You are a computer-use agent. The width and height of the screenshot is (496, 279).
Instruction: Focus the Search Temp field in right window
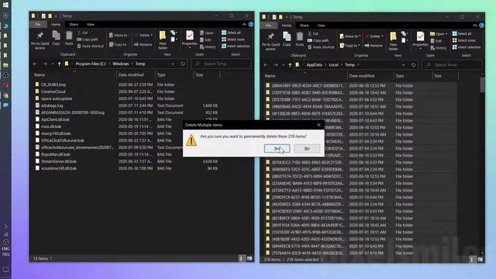pyautogui.click(x=452, y=65)
